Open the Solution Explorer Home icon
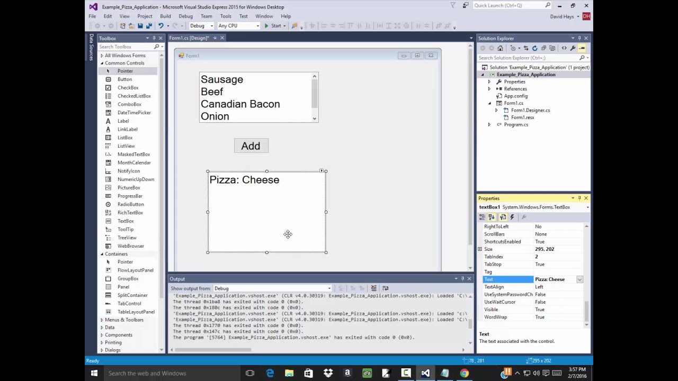Image resolution: width=678 pixels, height=381 pixels. pyautogui.click(x=500, y=48)
